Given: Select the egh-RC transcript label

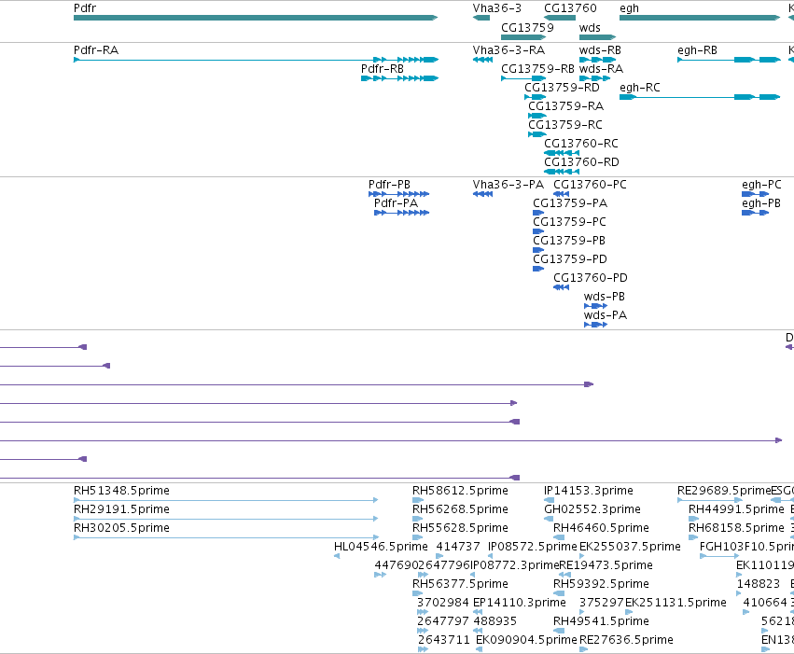Looking at the screenshot, I should pyautogui.click(x=639, y=88).
